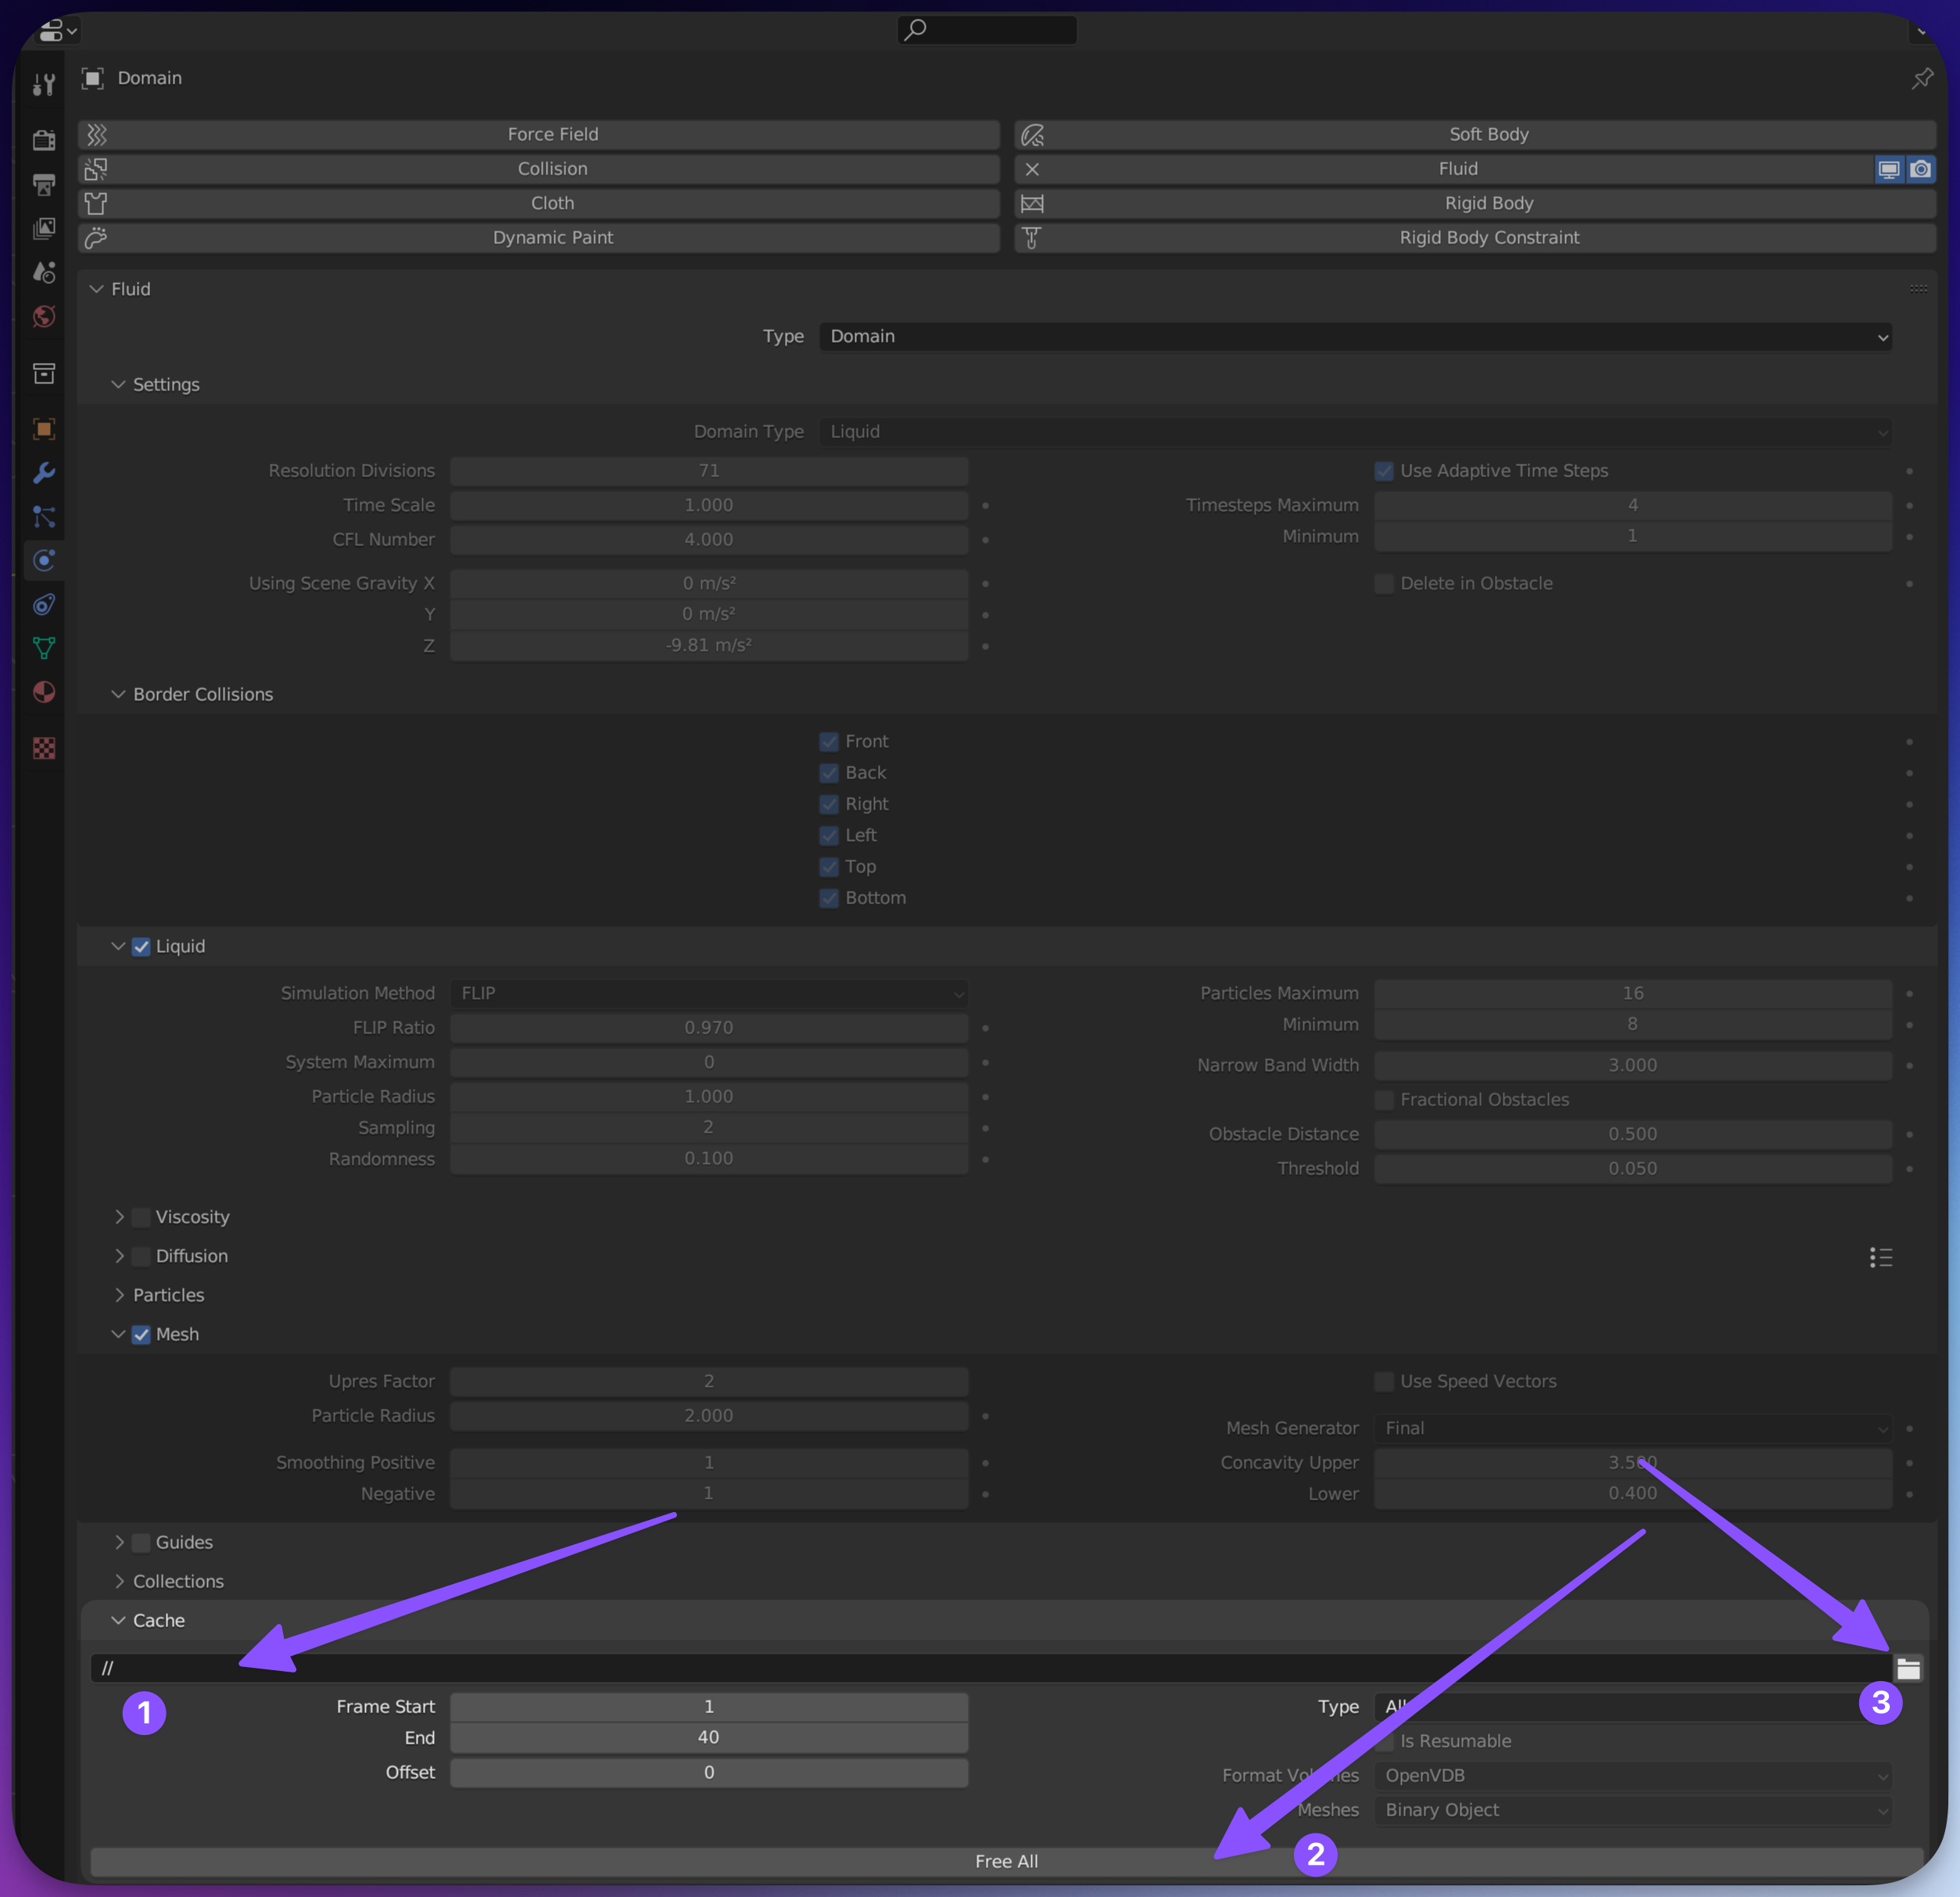Uncheck the Mesh panel checkbox
The image size is (1960, 1897).
(141, 1335)
